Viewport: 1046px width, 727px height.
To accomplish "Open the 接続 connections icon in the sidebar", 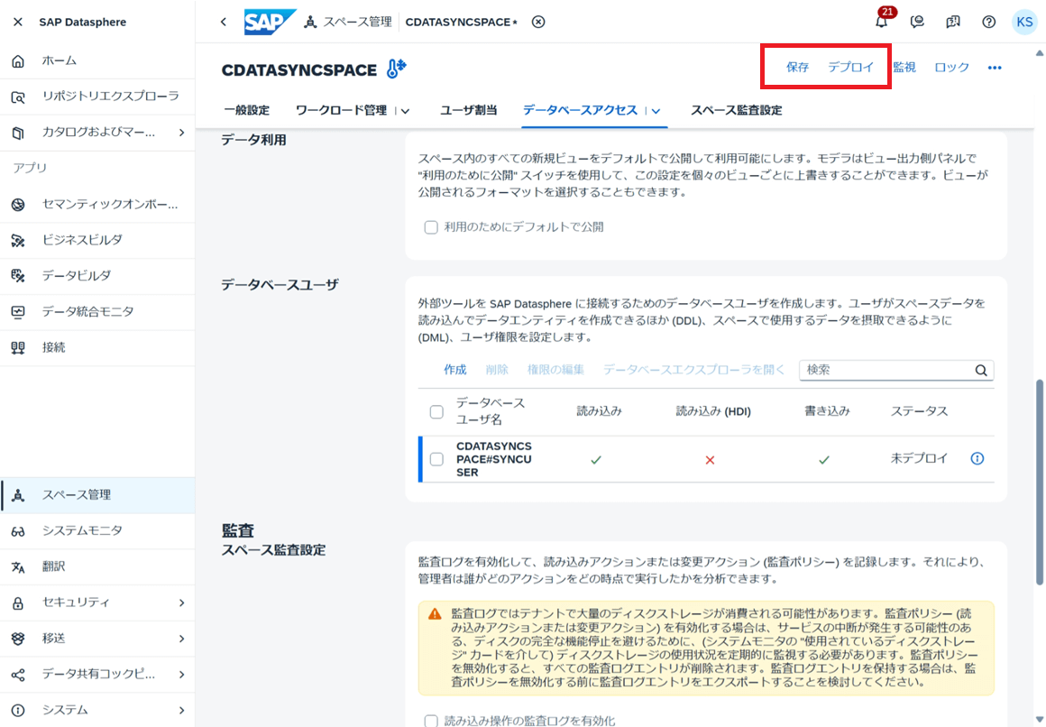I will coord(18,348).
